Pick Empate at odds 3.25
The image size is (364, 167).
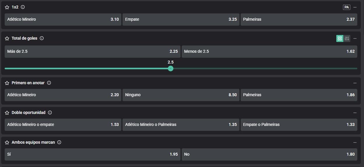tap(181, 20)
